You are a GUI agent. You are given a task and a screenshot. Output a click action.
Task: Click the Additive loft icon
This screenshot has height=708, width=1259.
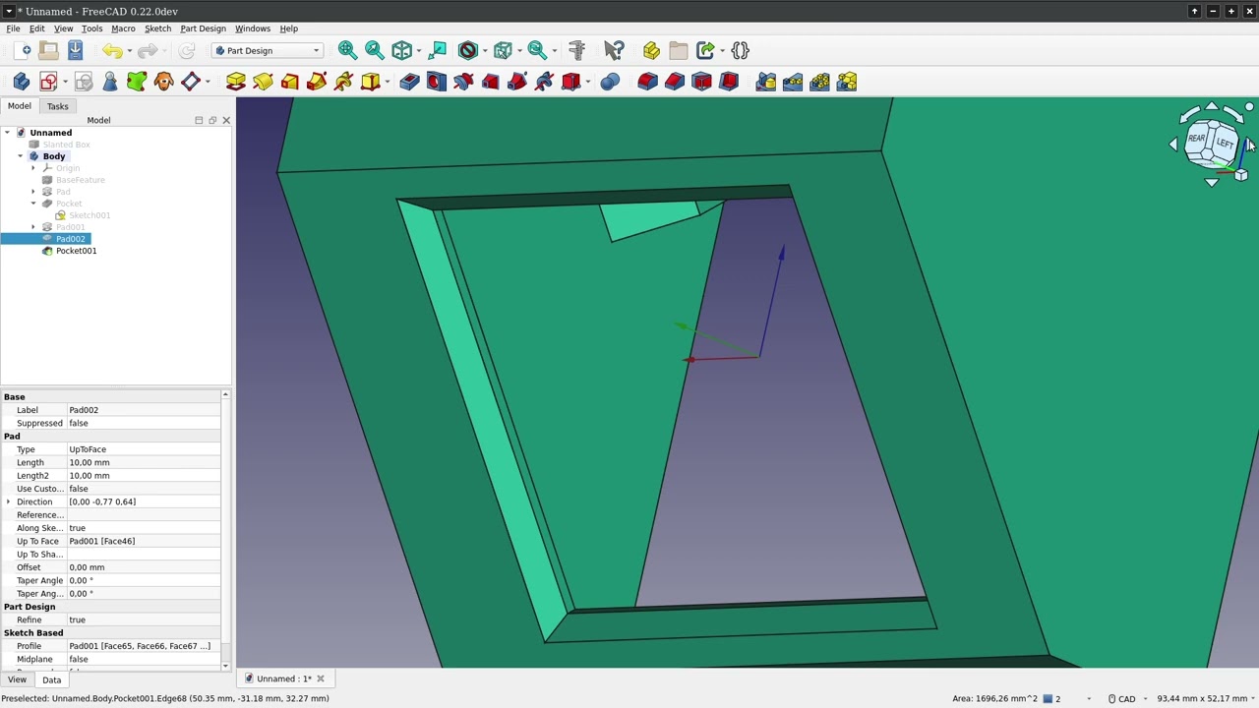point(290,82)
